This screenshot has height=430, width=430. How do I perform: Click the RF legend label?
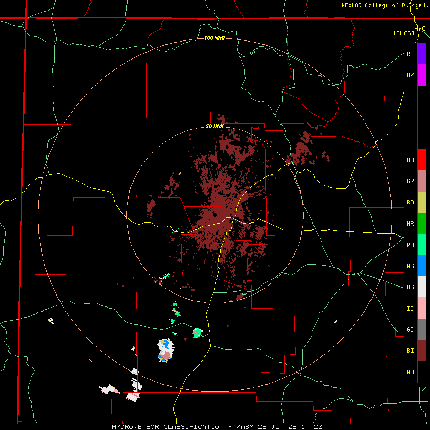[410, 54]
